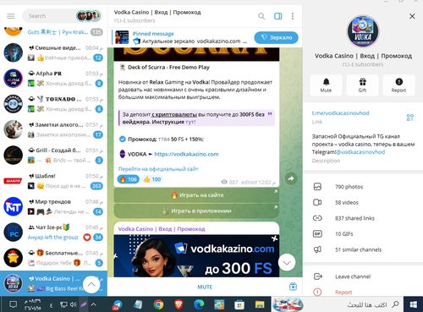The image size is (423, 312).
Task: Toggle the thumbs-up reaction with 100
Action: click(152, 179)
